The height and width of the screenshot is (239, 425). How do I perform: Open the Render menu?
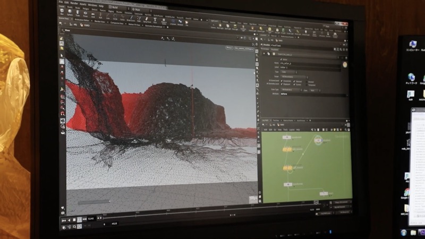[x=74, y=3]
